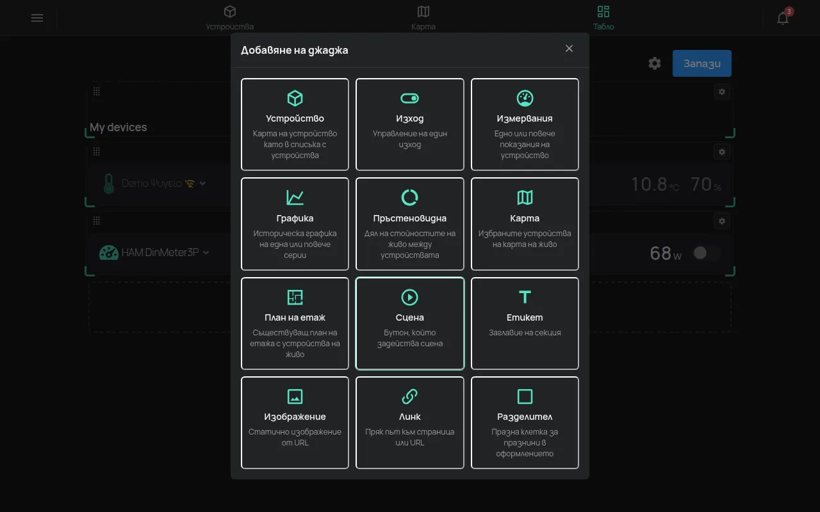Open settings gear of HAM DinMeter3P widget
Viewport: 820px width, 512px height.
tap(722, 221)
